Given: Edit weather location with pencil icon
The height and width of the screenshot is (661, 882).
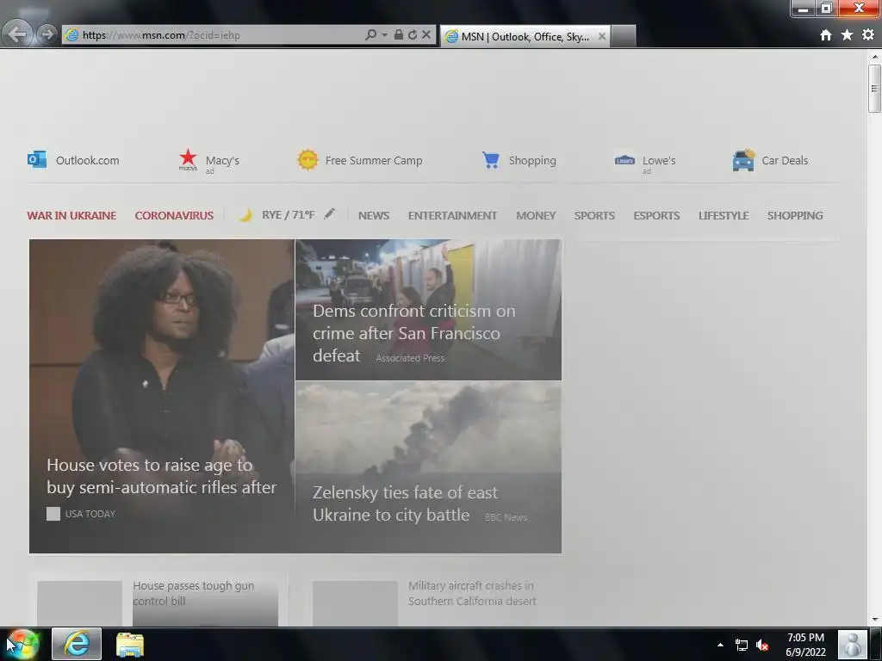Looking at the screenshot, I should coord(329,213).
